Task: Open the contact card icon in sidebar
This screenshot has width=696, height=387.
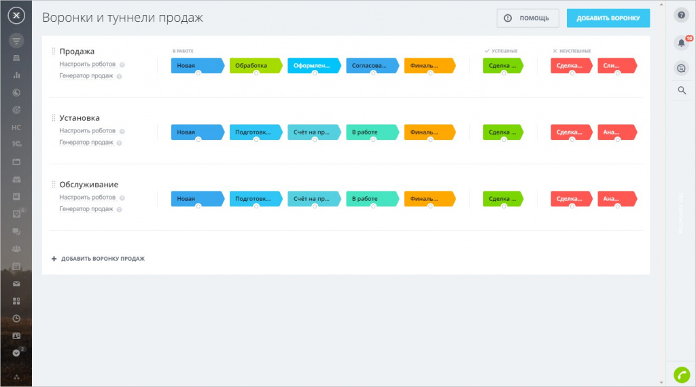Action: 16,336
